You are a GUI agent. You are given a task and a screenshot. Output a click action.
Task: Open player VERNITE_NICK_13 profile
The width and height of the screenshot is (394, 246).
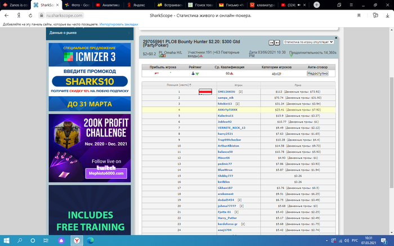(x=231, y=128)
